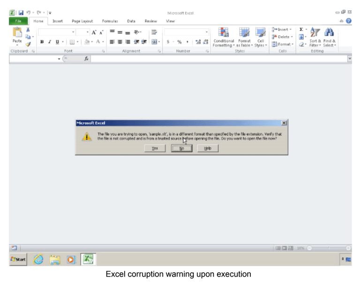Toggle Bold formatting
The width and height of the screenshot is (361, 284).
click(x=42, y=42)
